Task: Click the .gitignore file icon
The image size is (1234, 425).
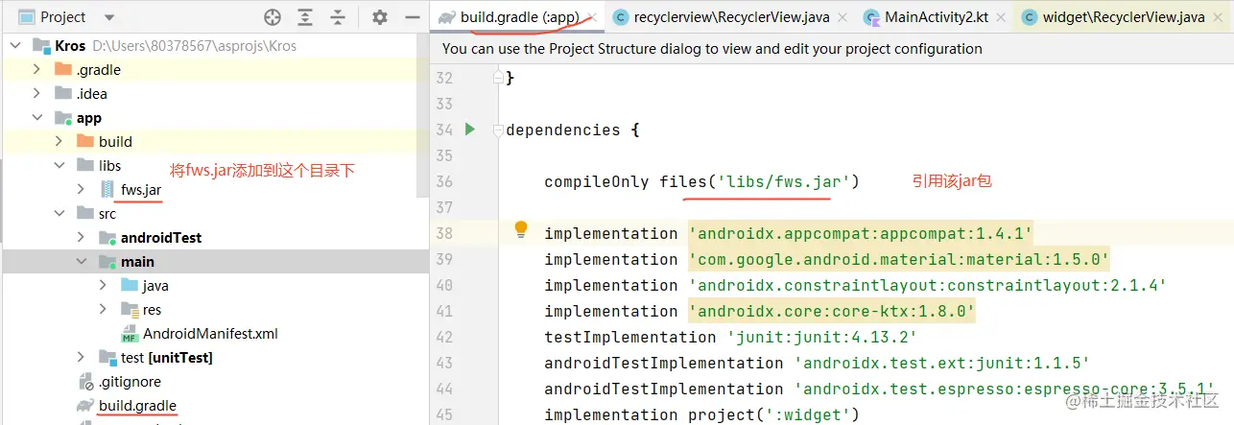Action: click(85, 382)
